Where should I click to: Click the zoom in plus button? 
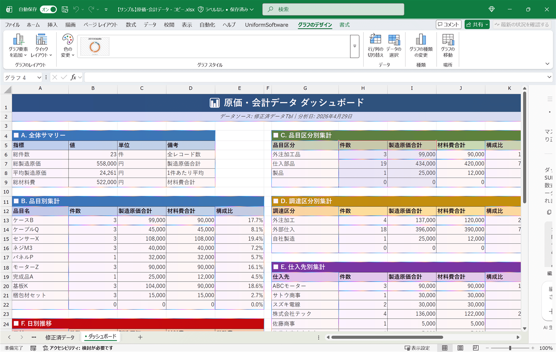tap(533, 348)
